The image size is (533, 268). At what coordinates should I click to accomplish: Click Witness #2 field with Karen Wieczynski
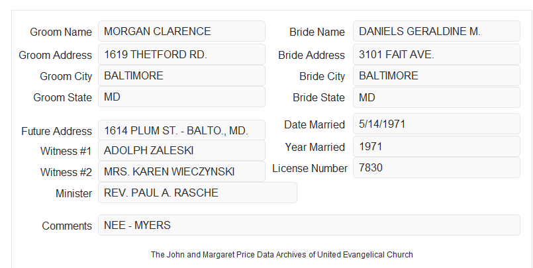[181, 171]
